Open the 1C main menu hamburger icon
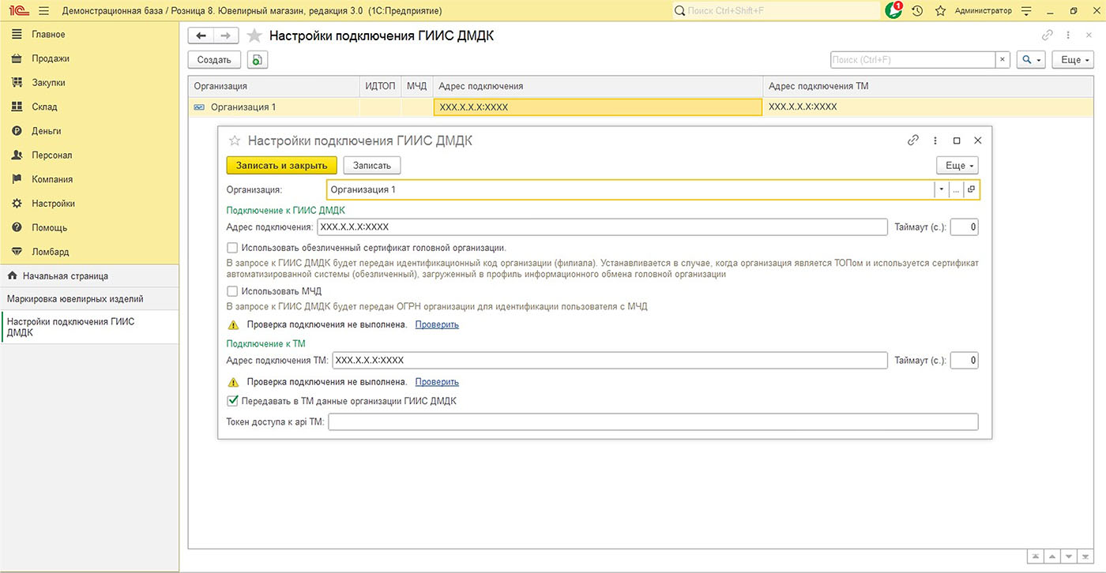Viewport: 1106px width, 573px height. 43,11
